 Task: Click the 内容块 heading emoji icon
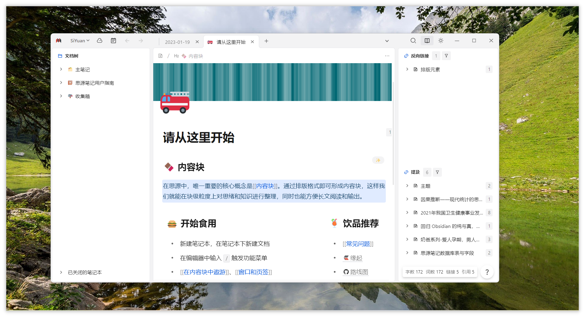[169, 167]
